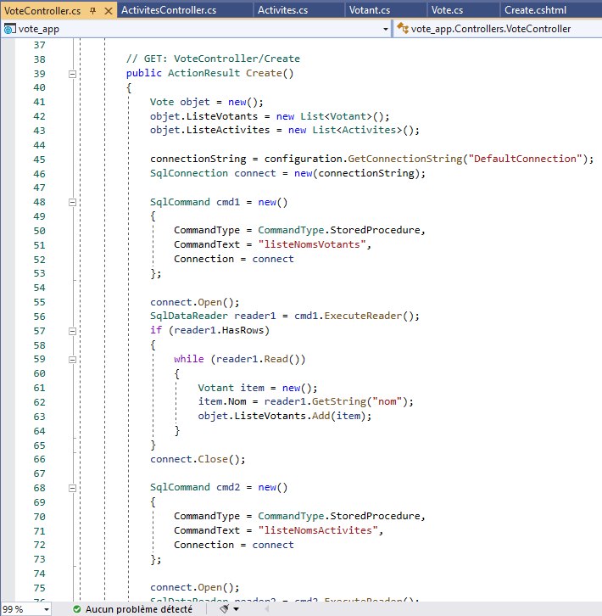Collapse the cmd1 initializer at line 48

(72, 202)
